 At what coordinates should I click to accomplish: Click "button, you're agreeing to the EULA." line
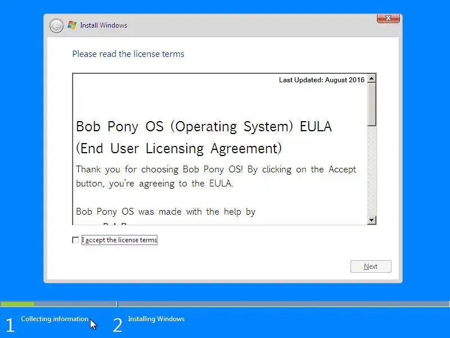[x=154, y=184]
